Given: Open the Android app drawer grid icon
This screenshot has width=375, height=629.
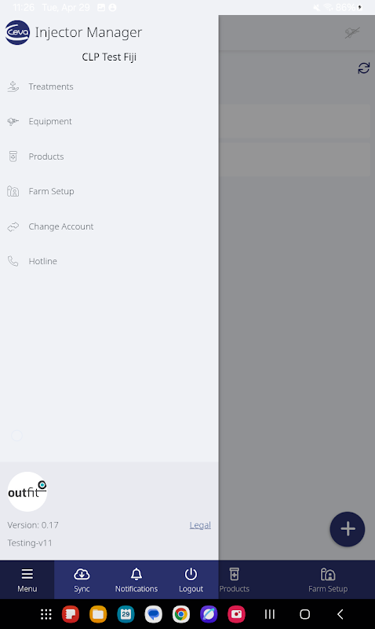Looking at the screenshot, I should tap(46, 614).
